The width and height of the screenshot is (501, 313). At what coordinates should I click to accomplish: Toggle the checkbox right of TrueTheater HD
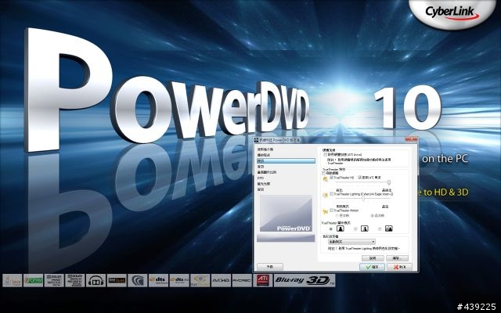coord(360,178)
